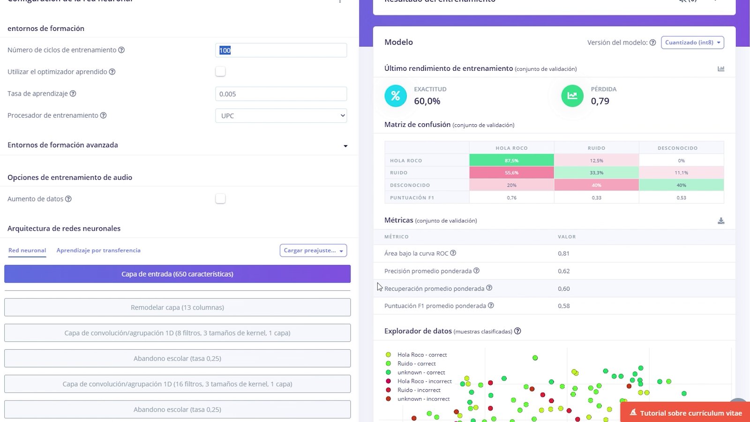Click first Abandono escolar (tasa 0,25) layer
Screen dimensions: 750x422
click(177, 359)
